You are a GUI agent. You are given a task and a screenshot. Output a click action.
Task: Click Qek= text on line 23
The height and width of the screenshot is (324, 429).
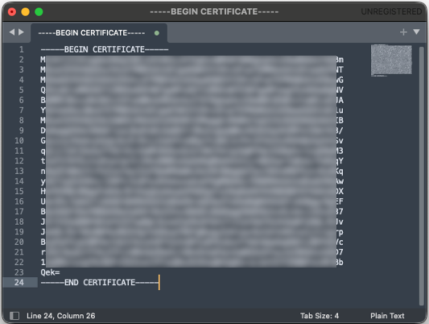[50, 272]
